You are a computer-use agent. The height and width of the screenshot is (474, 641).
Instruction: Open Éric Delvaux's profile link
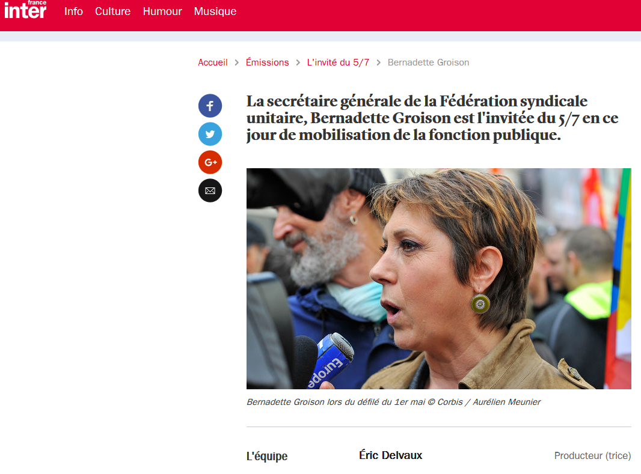[390, 455]
